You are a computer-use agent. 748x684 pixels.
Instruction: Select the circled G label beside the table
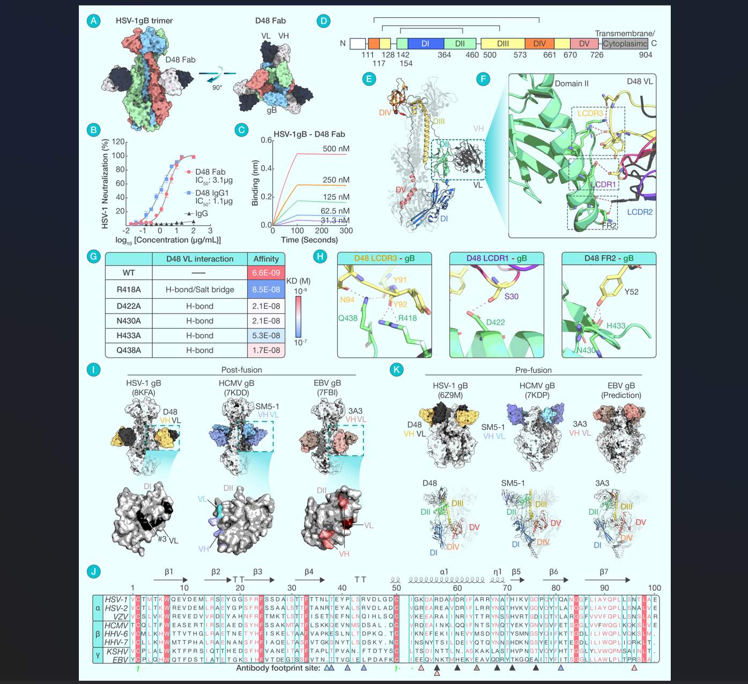point(93,256)
